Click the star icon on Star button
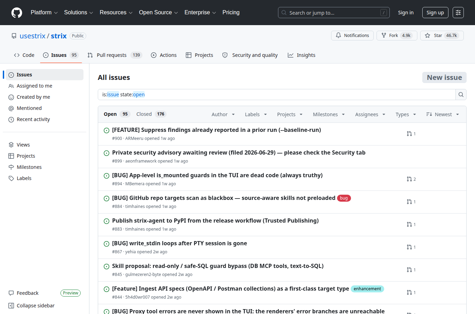Screen dimensions: 475x314 427,36
